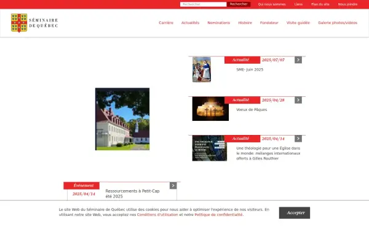Screen dimensions: 369x230
Task: Open the Visite guidée menu item
Action: coord(298,23)
